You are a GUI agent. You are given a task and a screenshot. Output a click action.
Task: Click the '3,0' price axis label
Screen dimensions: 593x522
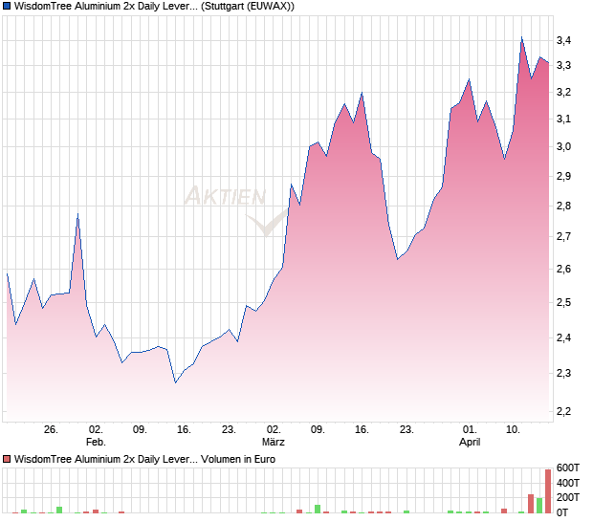click(564, 146)
